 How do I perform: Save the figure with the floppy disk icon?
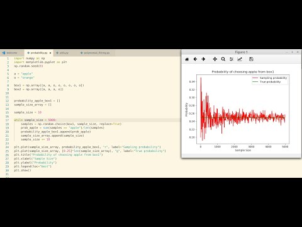tap(251, 59)
